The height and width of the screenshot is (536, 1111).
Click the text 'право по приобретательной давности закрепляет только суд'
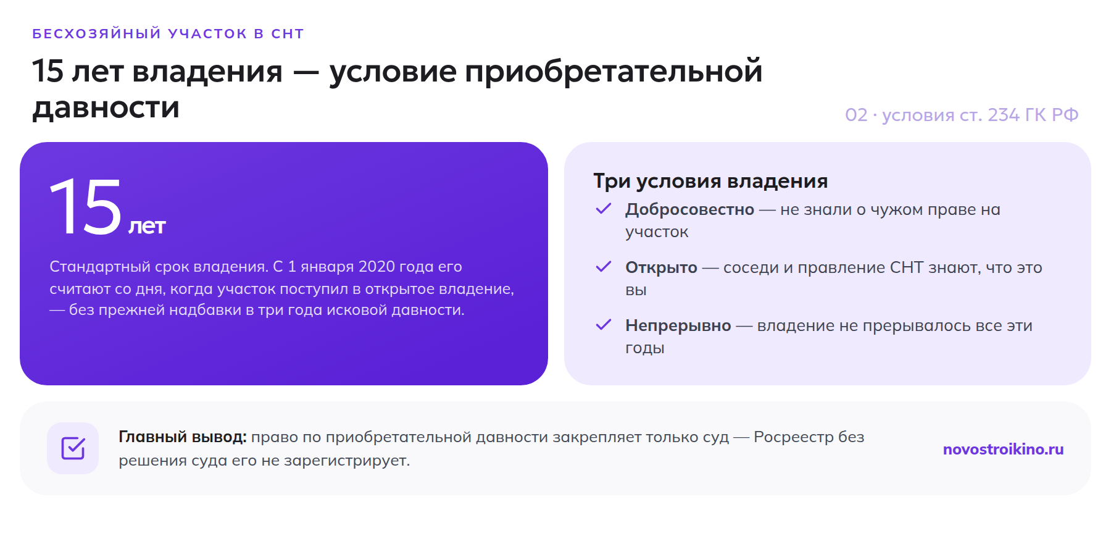click(490, 437)
